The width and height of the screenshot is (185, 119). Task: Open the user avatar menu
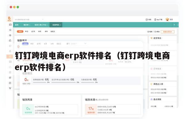tap(167, 19)
